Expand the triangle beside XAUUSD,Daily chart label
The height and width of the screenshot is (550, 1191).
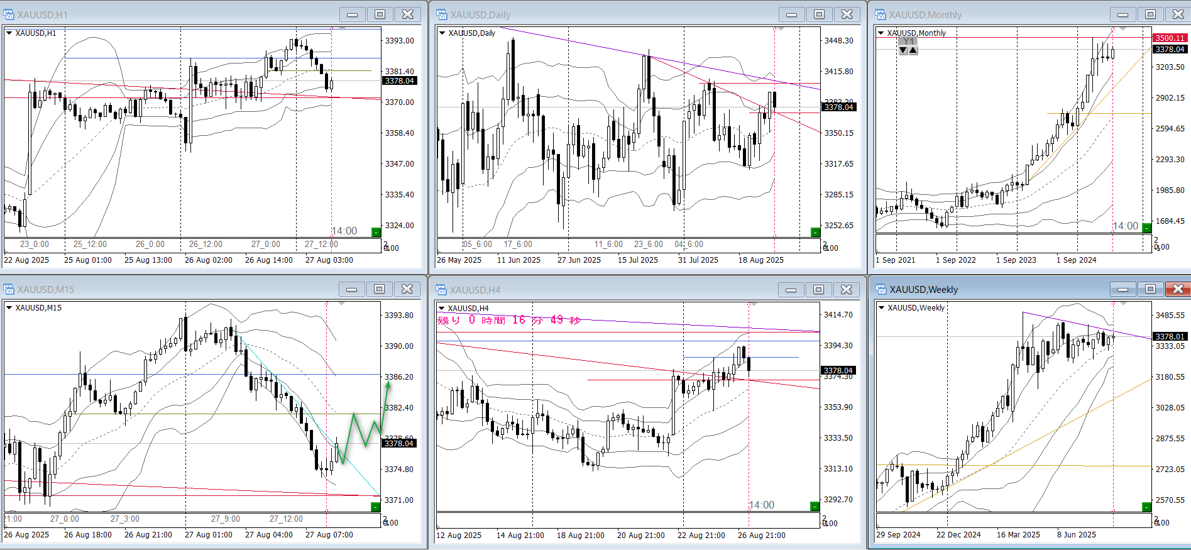click(x=442, y=33)
